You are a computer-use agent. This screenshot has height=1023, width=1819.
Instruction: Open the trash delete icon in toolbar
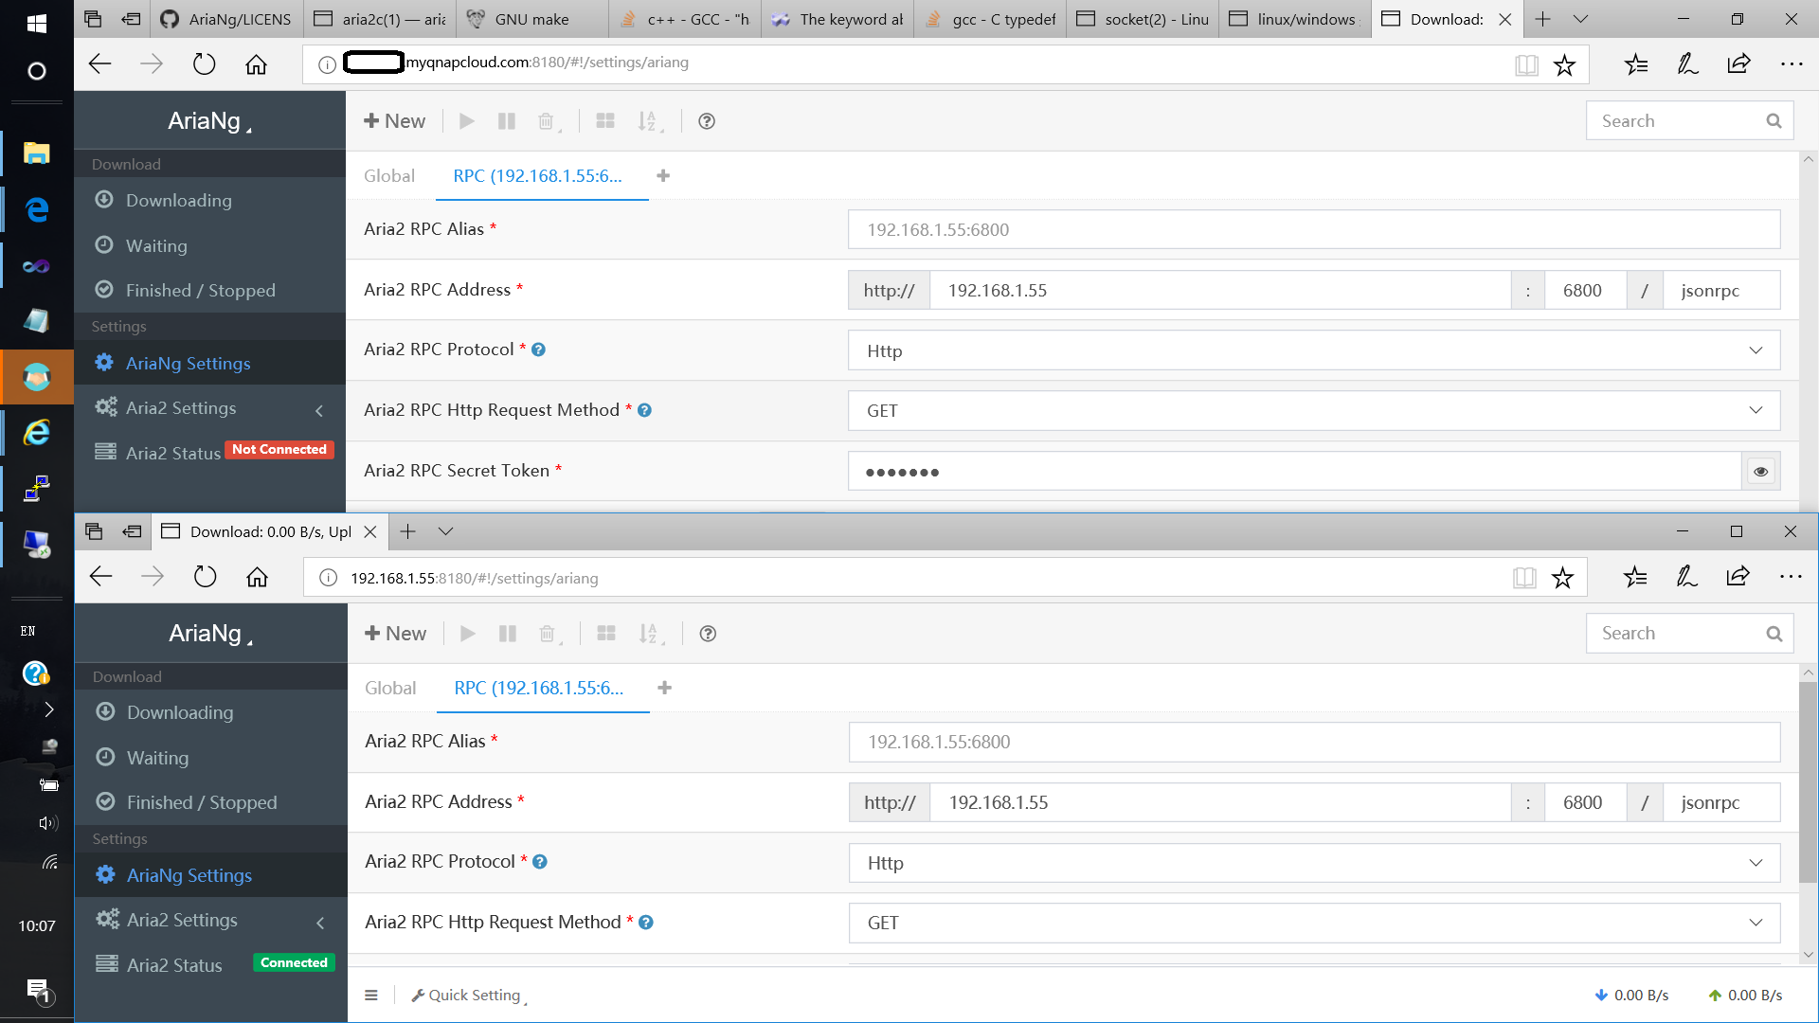(x=547, y=120)
